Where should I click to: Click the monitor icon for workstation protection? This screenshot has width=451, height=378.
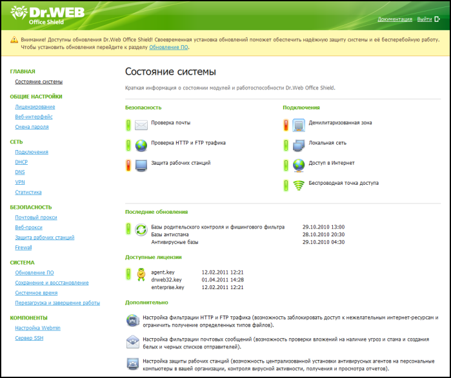(141, 165)
